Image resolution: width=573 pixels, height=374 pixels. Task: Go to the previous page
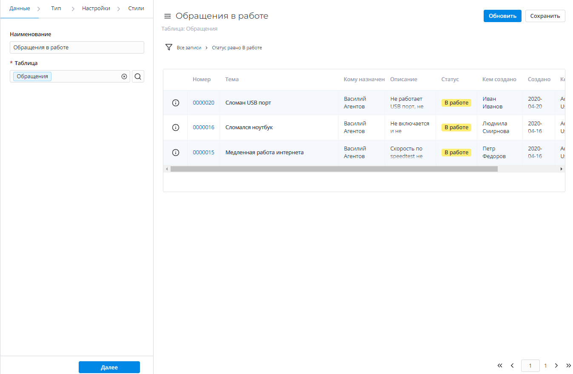coord(512,365)
